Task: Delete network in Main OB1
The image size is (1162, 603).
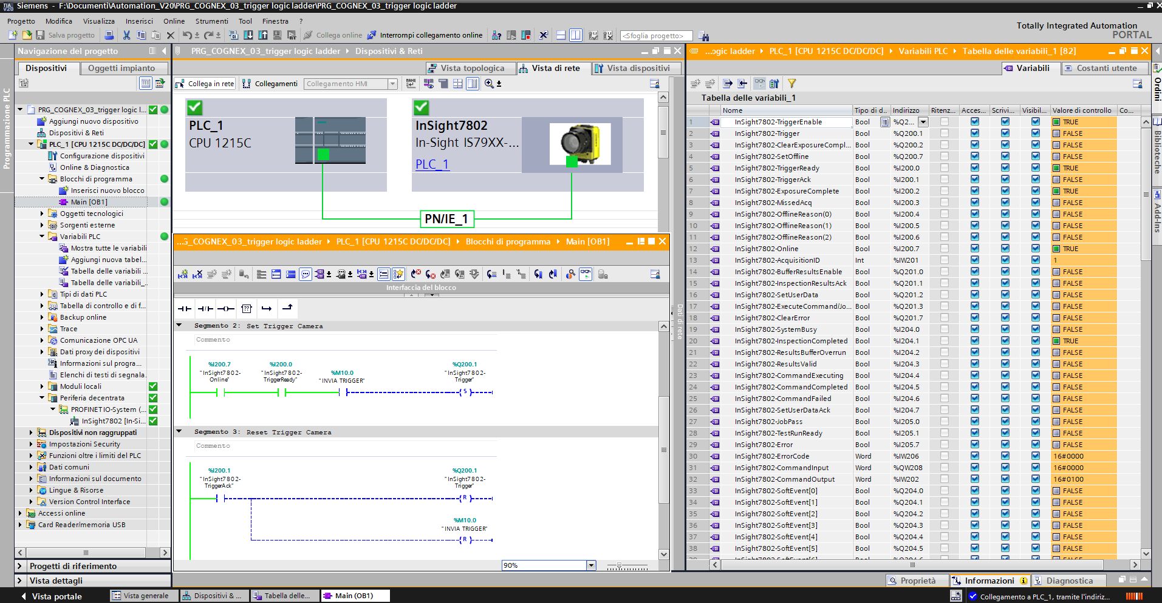Action: coord(197,274)
